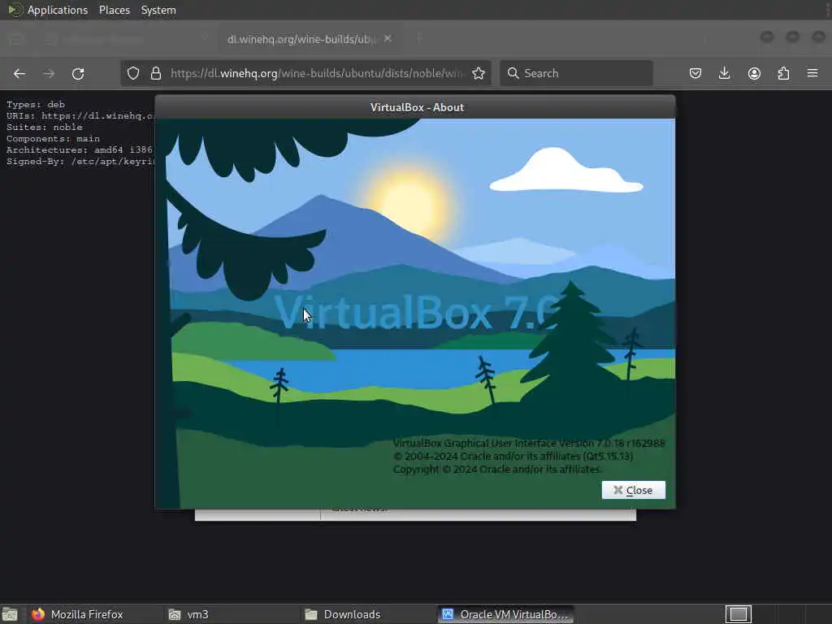The width and height of the screenshot is (832, 624).
Task: Click the Firefox Search field
Action: click(576, 73)
